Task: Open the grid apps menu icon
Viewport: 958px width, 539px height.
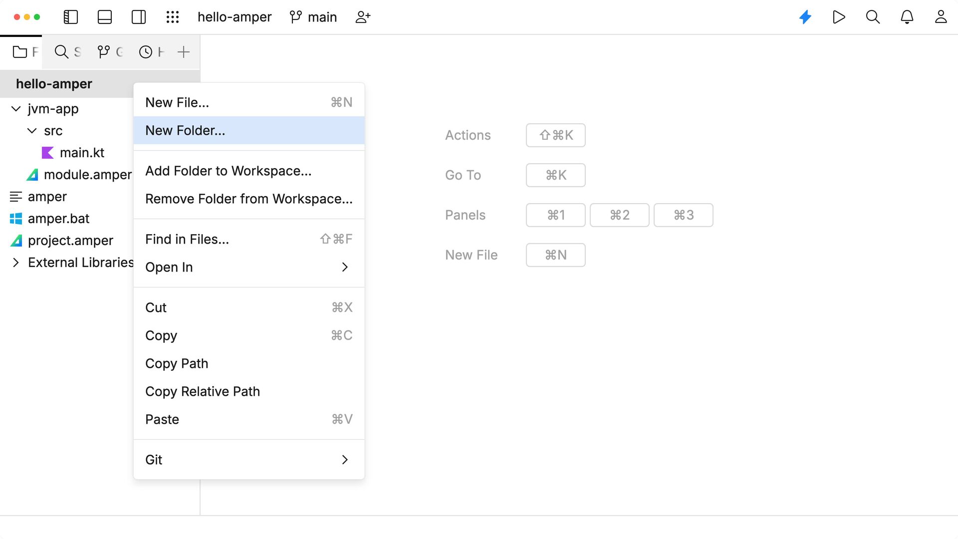Action: coord(173,17)
